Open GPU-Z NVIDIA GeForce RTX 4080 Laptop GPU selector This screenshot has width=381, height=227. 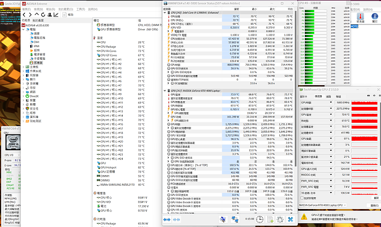(x=323, y=205)
